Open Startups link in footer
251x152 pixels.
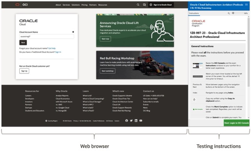(x=29, y=108)
